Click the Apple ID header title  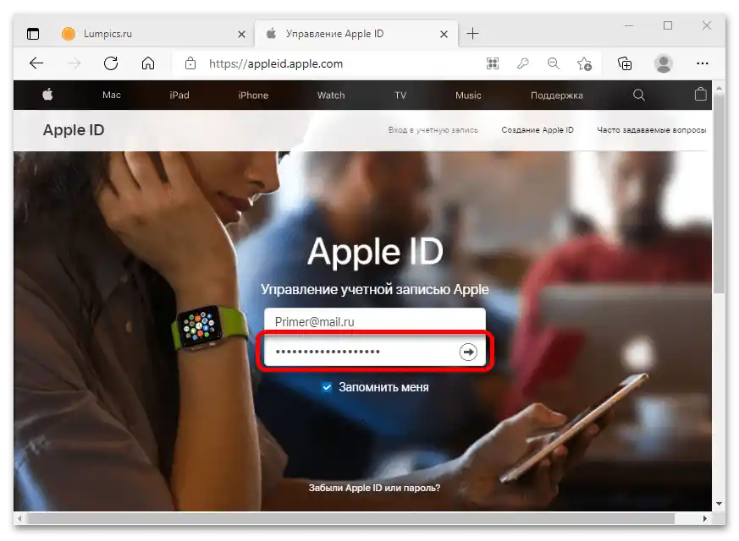click(x=74, y=130)
